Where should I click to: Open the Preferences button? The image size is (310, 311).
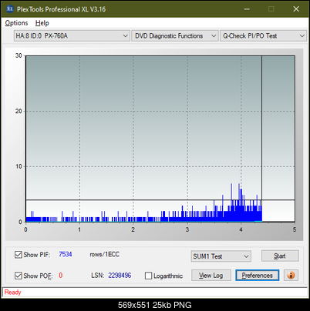coord(258,276)
